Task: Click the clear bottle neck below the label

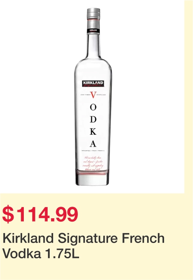Action: point(93,46)
